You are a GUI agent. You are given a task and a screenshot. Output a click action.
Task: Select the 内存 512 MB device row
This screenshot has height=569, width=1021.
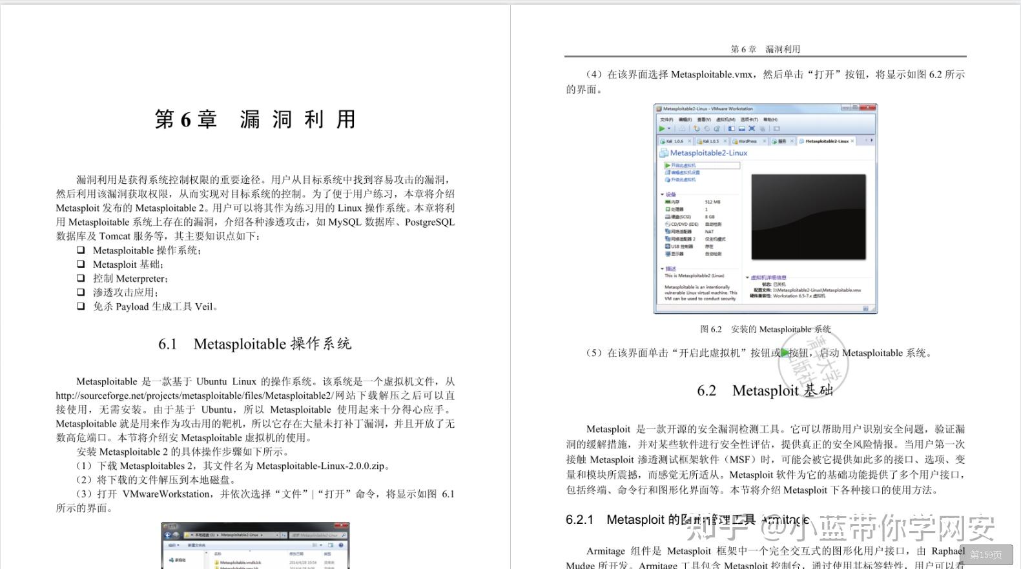click(x=692, y=202)
